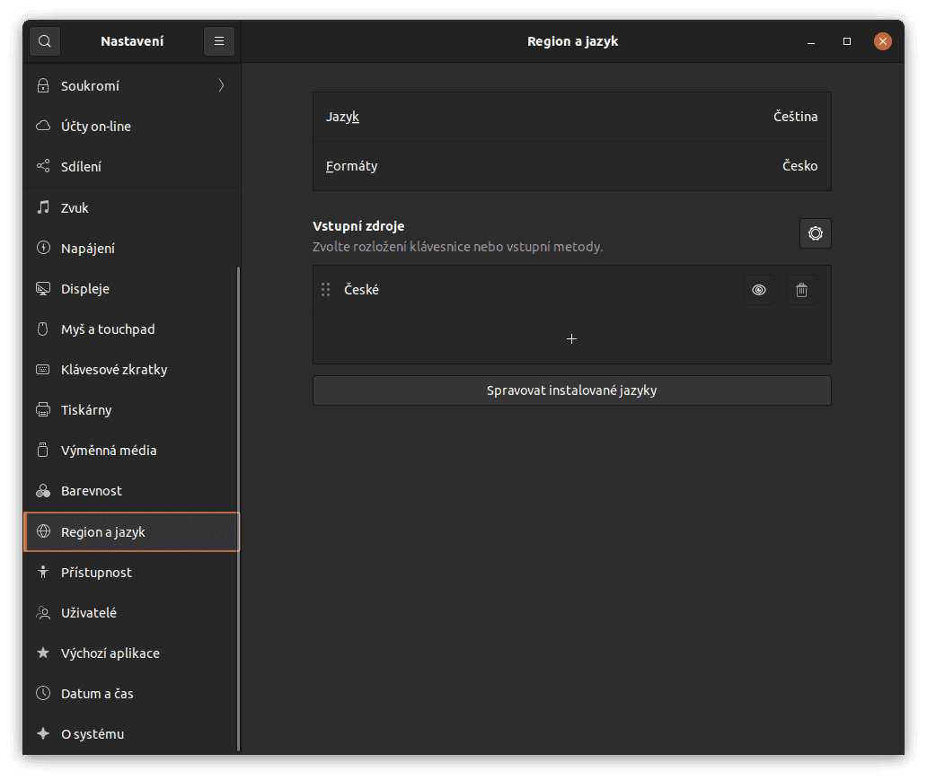927x780 pixels.
Task: Click the Zvuk music note icon
Action: [x=42, y=207]
